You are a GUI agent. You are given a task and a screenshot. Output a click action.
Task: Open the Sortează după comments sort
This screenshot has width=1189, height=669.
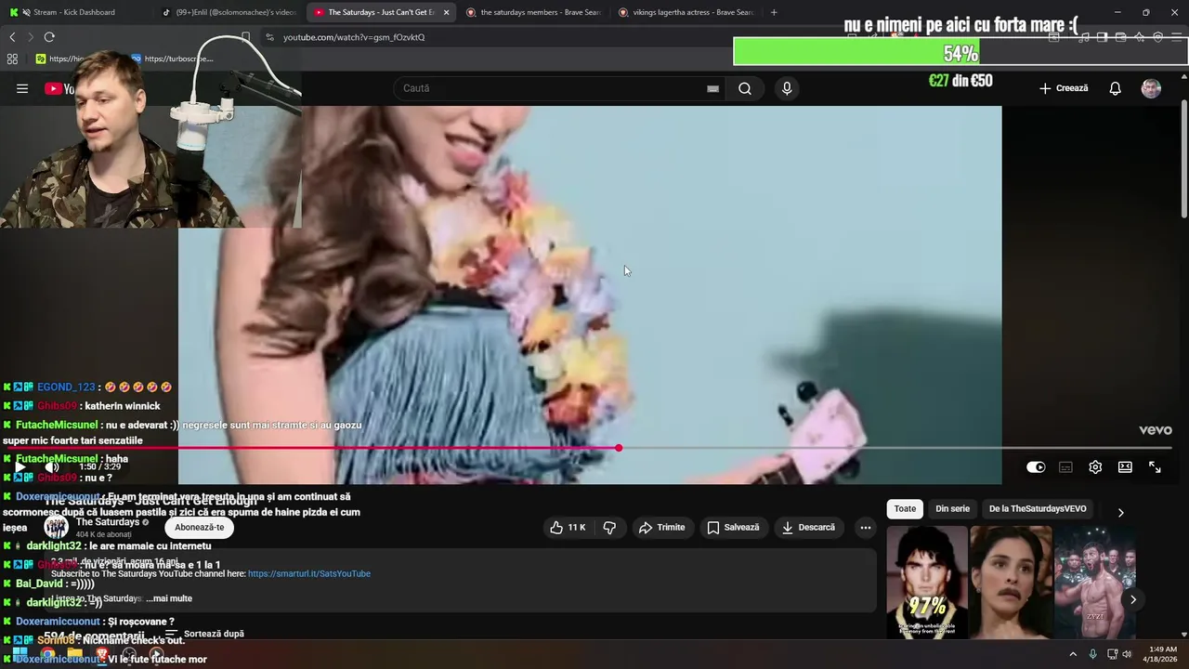pyautogui.click(x=205, y=634)
